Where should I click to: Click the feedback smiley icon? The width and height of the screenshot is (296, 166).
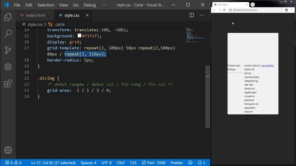[190, 163]
